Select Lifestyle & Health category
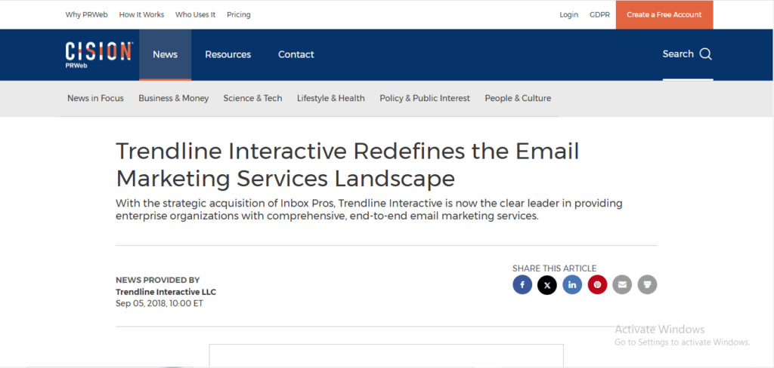Image resolution: width=774 pixels, height=368 pixels. pyautogui.click(x=331, y=98)
